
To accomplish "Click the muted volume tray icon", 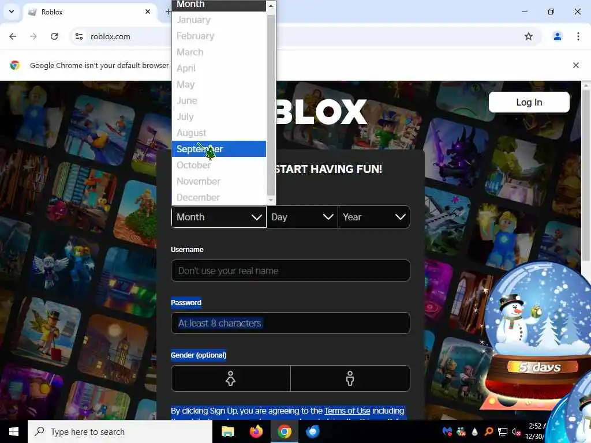I will (x=517, y=431).
